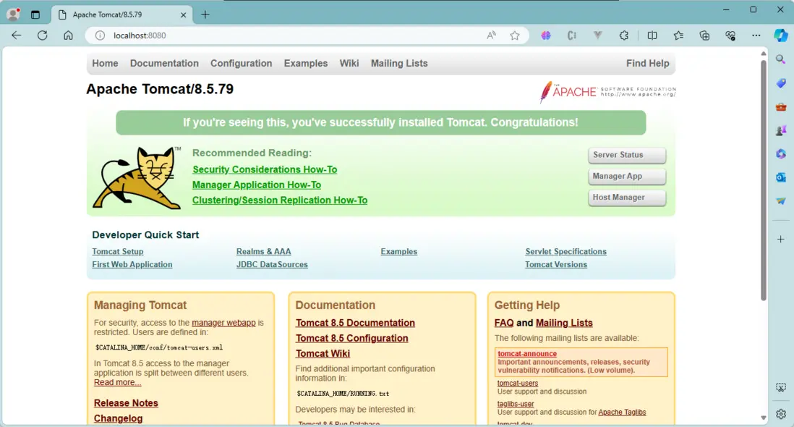Image resolution: width=794 pixels, height=427 pixels.
Task: Open the sidebar Games chess icon
Action: (781, 130)
